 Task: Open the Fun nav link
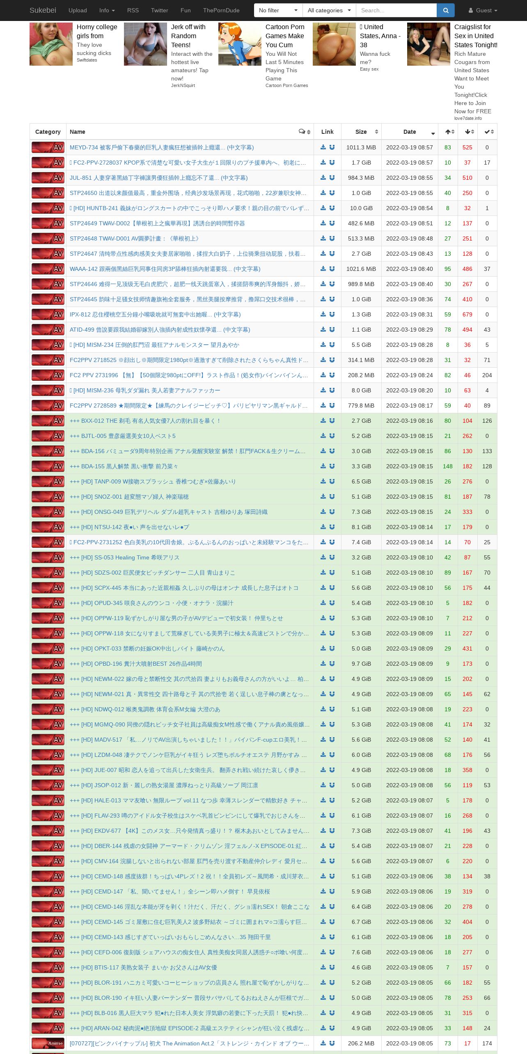point(186,10)
